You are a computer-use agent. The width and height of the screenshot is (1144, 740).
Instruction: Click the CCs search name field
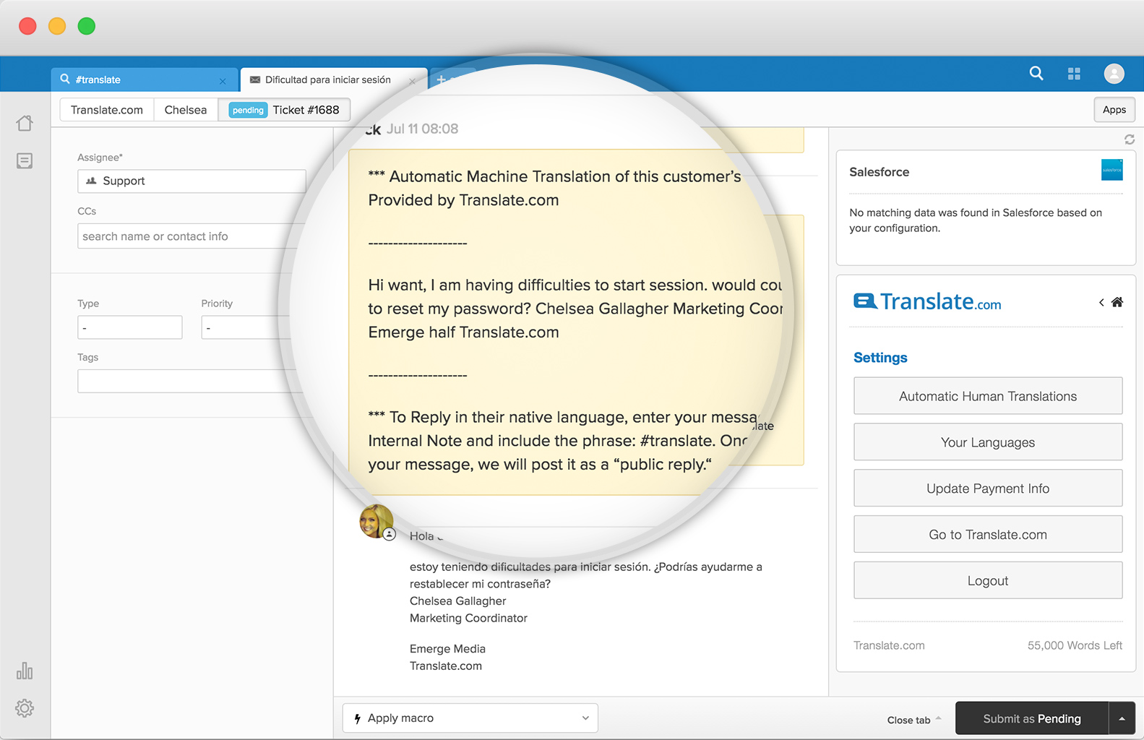pos(188,236)
